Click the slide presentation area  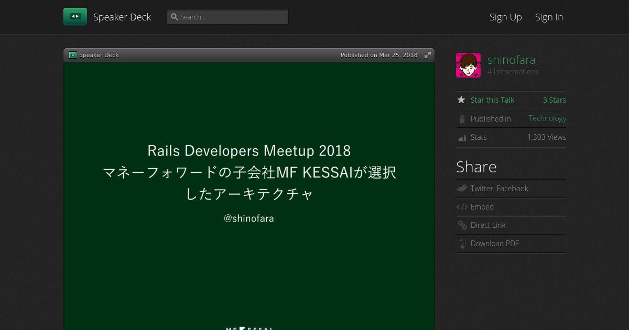coord(249,196)
